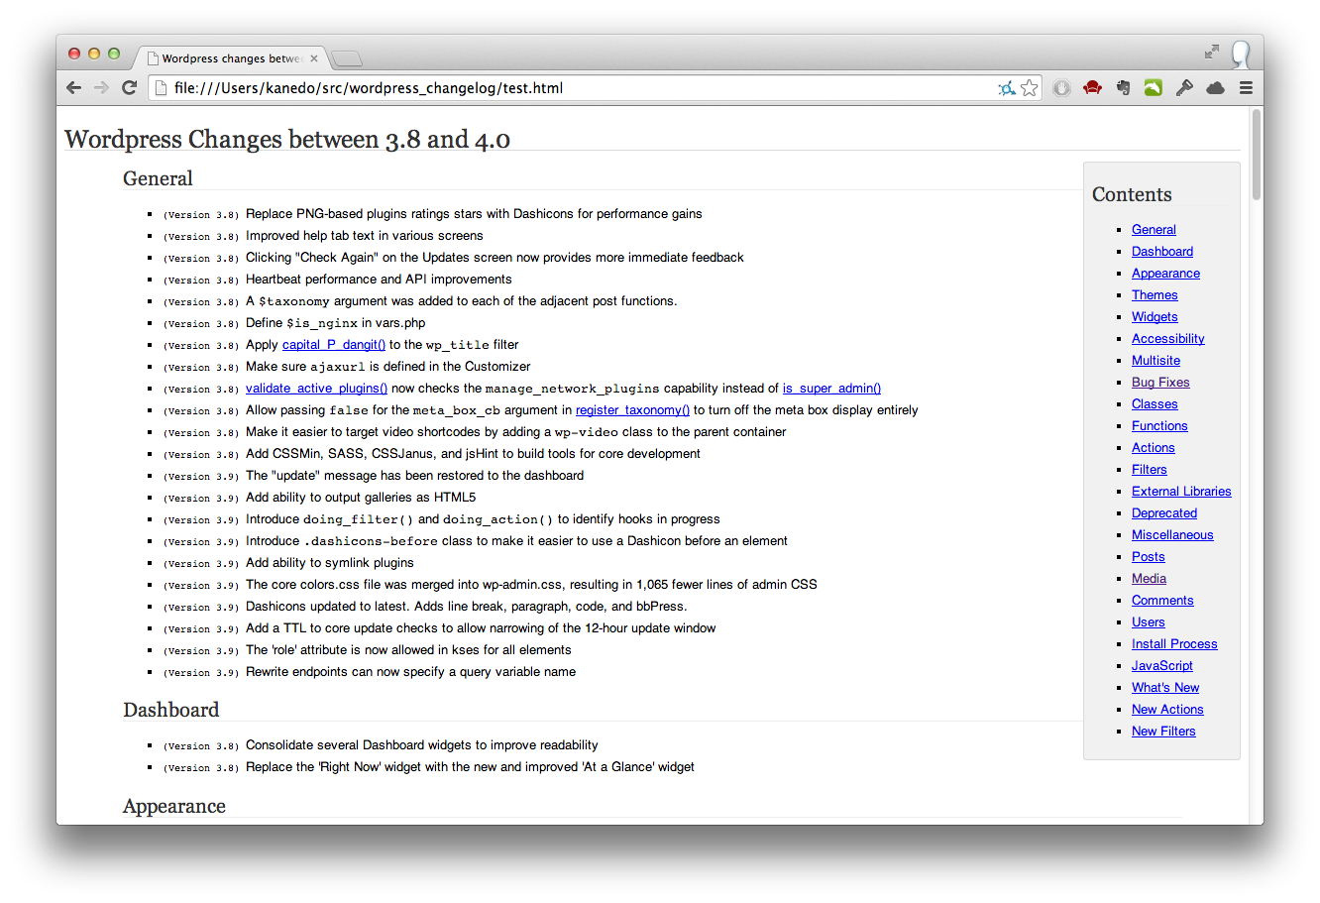
Task: Open the key password extension icon
Action: (x=1184, y=87)
